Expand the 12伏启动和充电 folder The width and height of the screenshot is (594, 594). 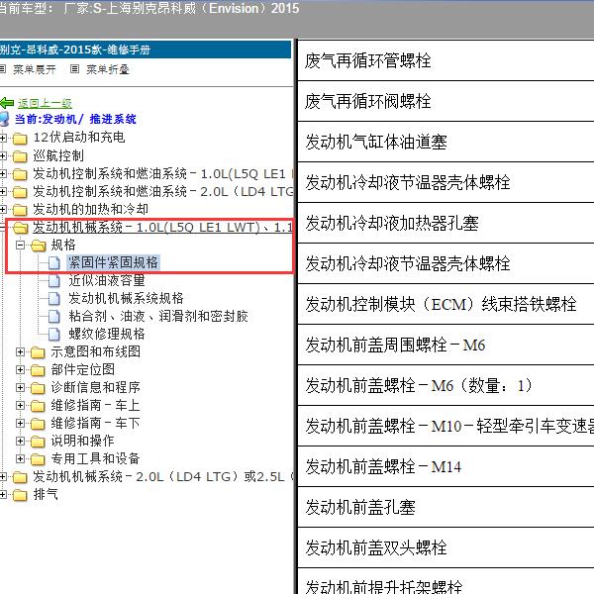(x=3, y=138)
